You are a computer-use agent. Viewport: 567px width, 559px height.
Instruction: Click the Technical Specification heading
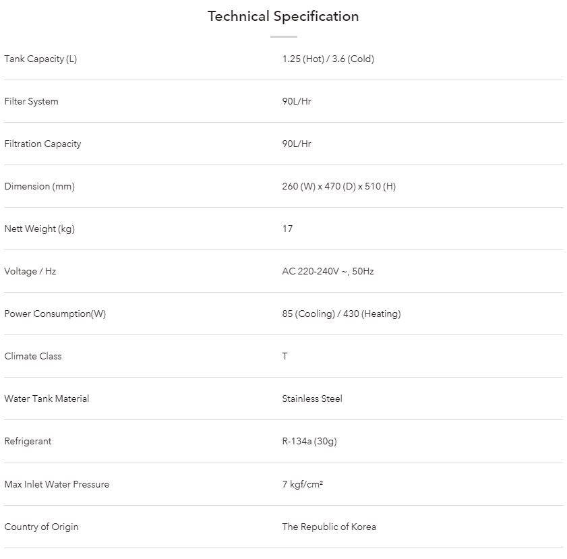coord(283,17)
